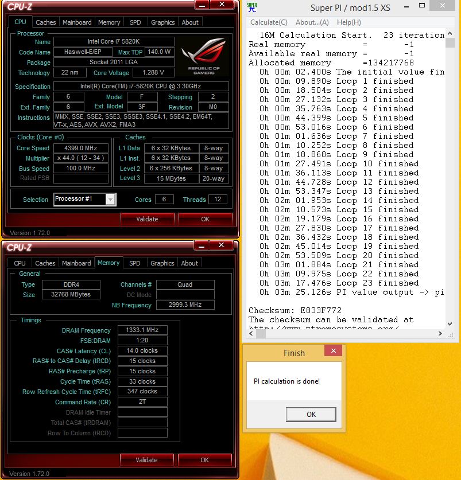Image resolution: width=461 pixels, height=480 pixels.
Task: Open SPD tab in top CPU-Z window
Action: click(135, 22)
